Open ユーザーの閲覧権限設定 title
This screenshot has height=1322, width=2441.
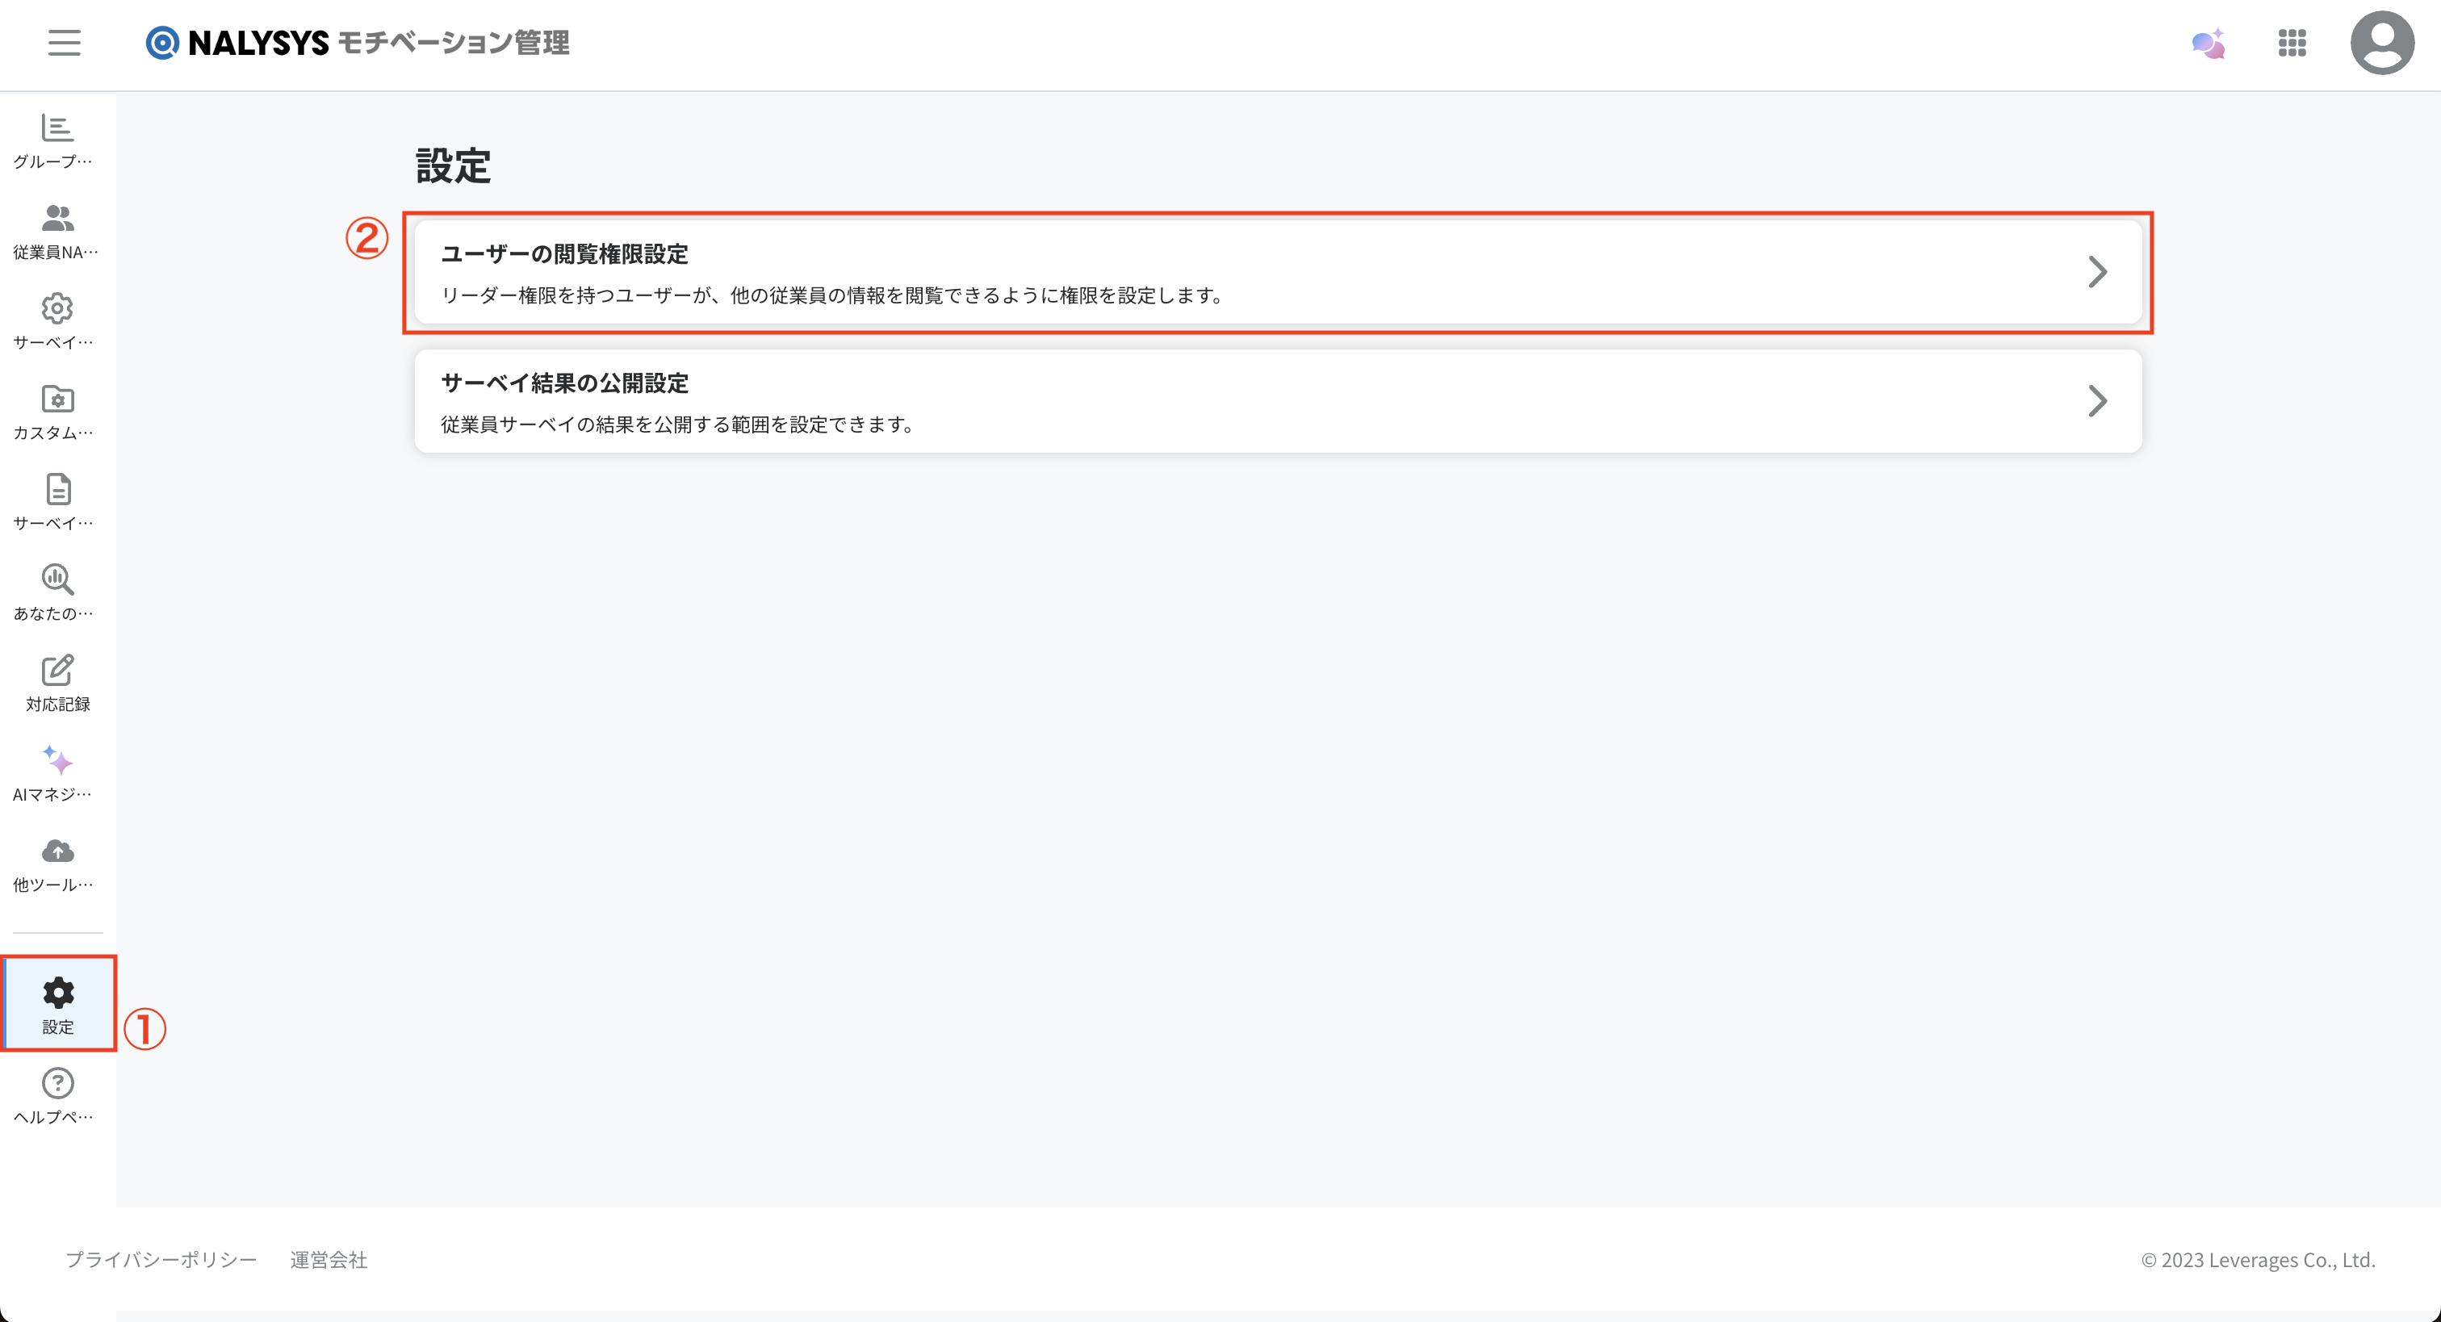click(565, 254)
